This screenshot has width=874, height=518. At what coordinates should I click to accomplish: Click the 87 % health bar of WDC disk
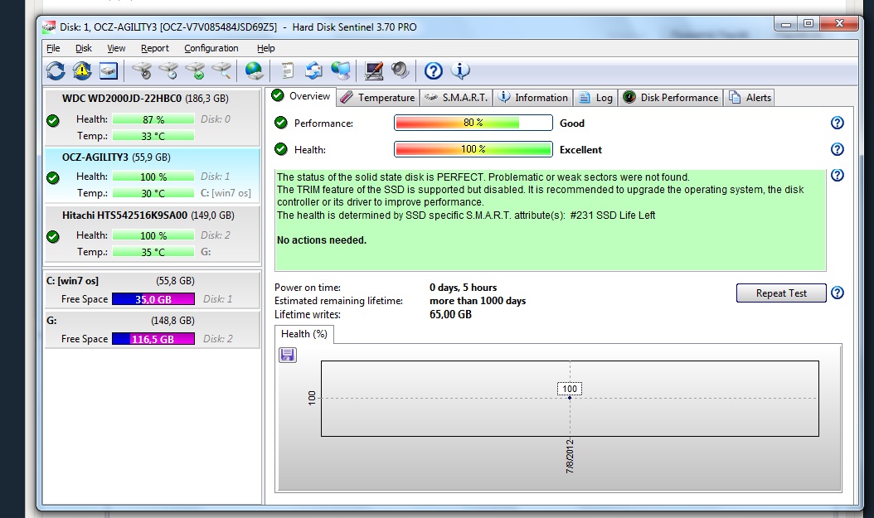(153, 119)
